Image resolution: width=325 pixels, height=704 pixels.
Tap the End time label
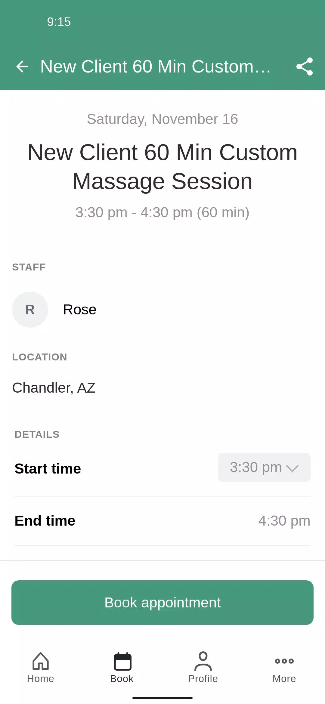tap(45, 521)
